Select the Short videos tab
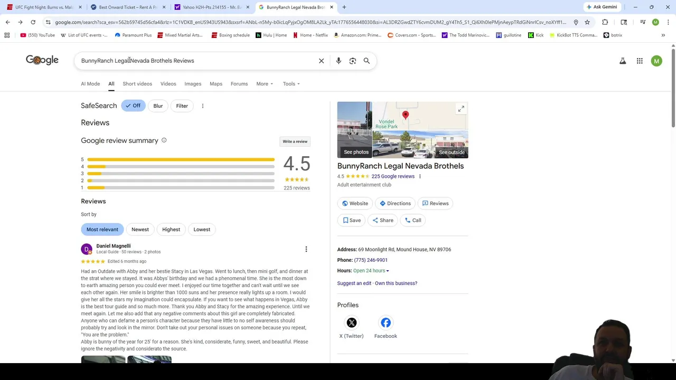This screenshot has width=676, height=380. (x=137, y=84)
